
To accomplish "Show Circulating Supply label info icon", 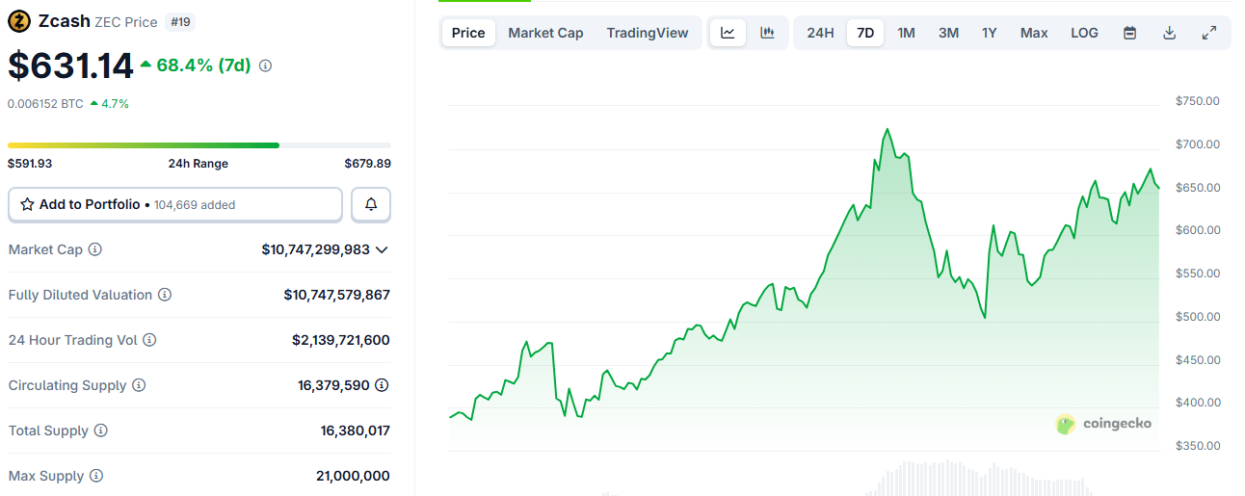I will tap(139, 385).
